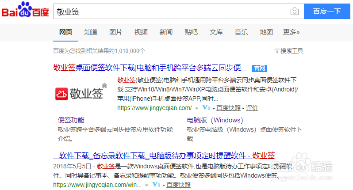This screenshot has width=353, height=190.
Task: Open the 备忘录软件下载 result title
Action: (164, 156)
